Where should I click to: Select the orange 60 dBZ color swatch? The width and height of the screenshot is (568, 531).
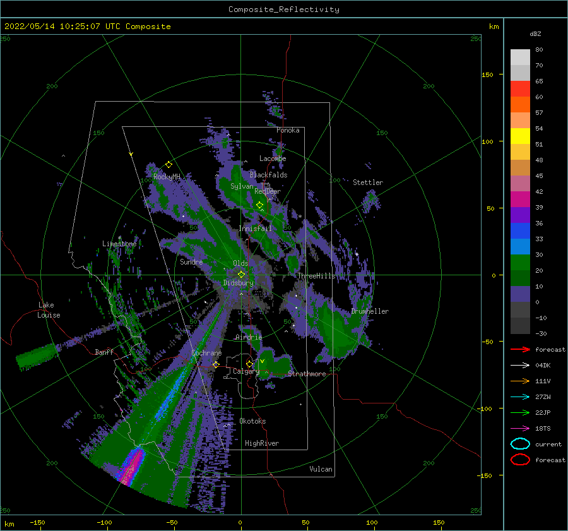click(x=520, y=104)
